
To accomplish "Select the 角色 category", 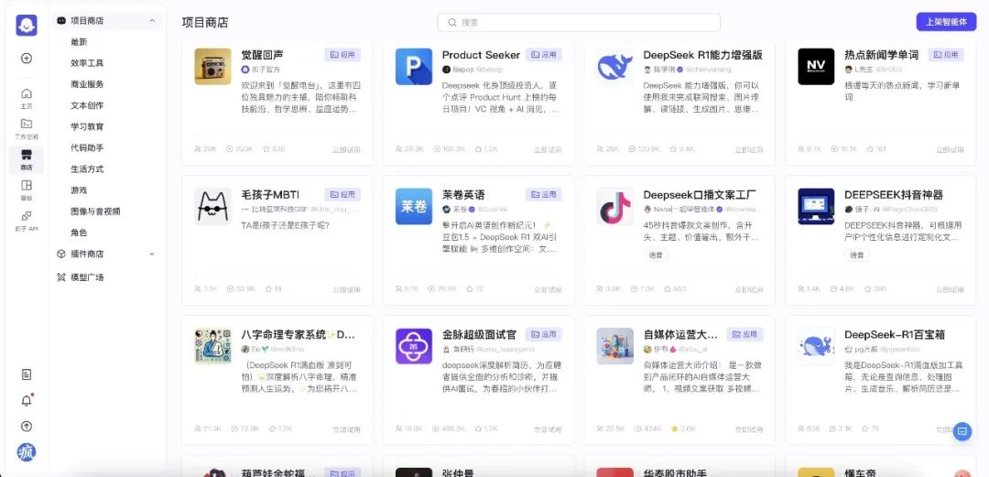I will [x=79, y=233].
